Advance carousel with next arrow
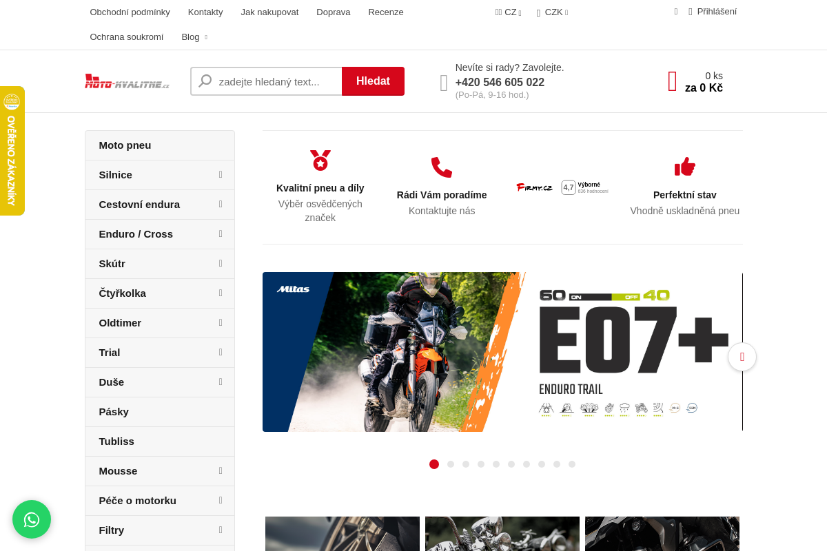 pyautogui.click(x=742, y=357)
